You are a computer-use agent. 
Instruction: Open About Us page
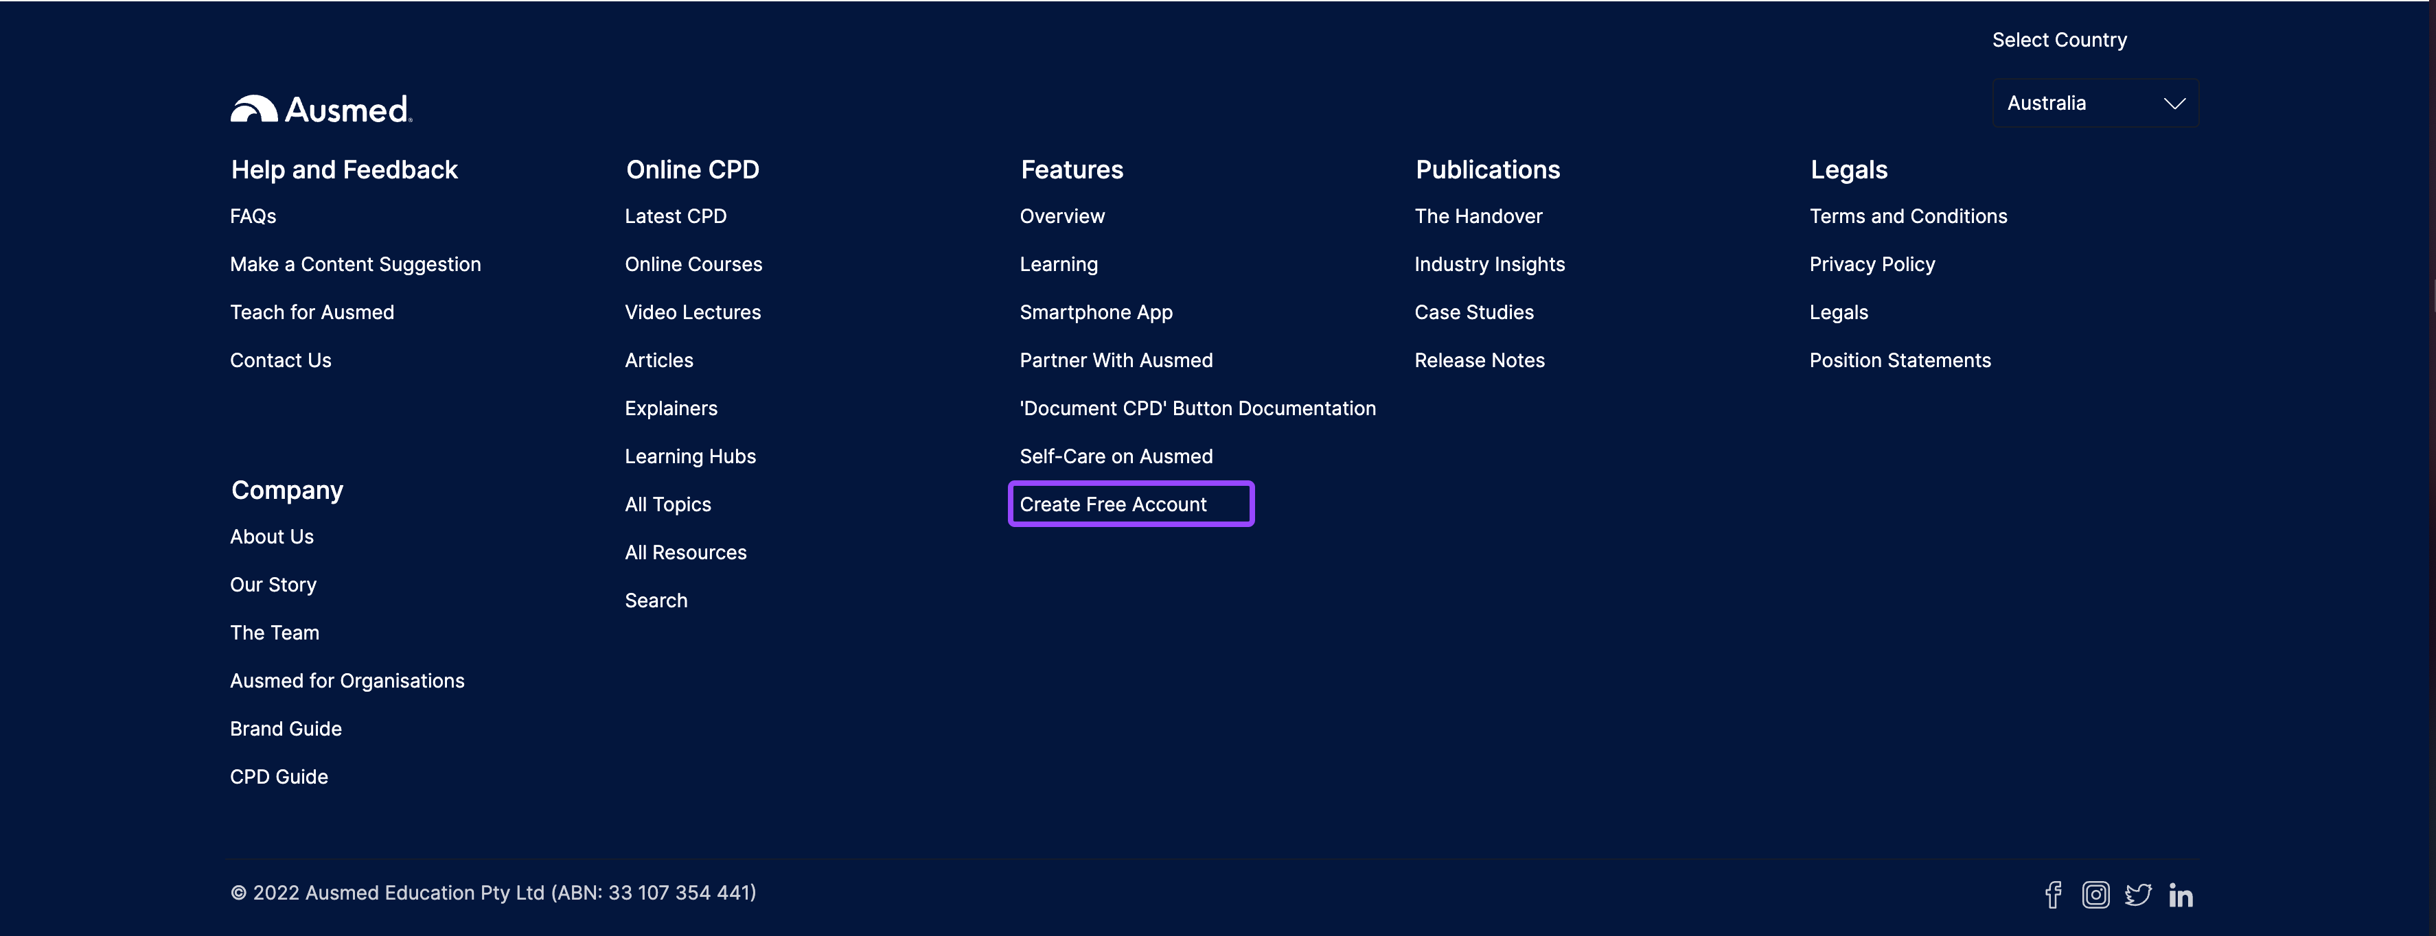click(273, 537)
